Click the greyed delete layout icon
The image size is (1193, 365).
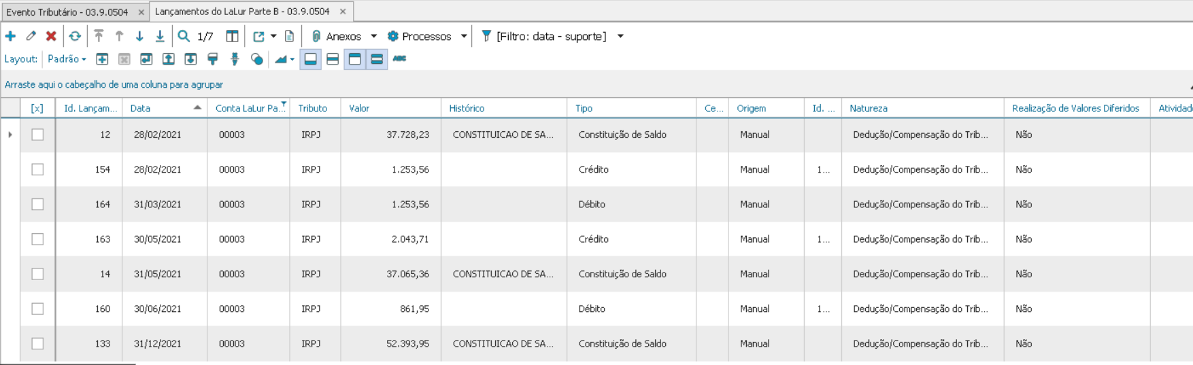coord(124,59)
